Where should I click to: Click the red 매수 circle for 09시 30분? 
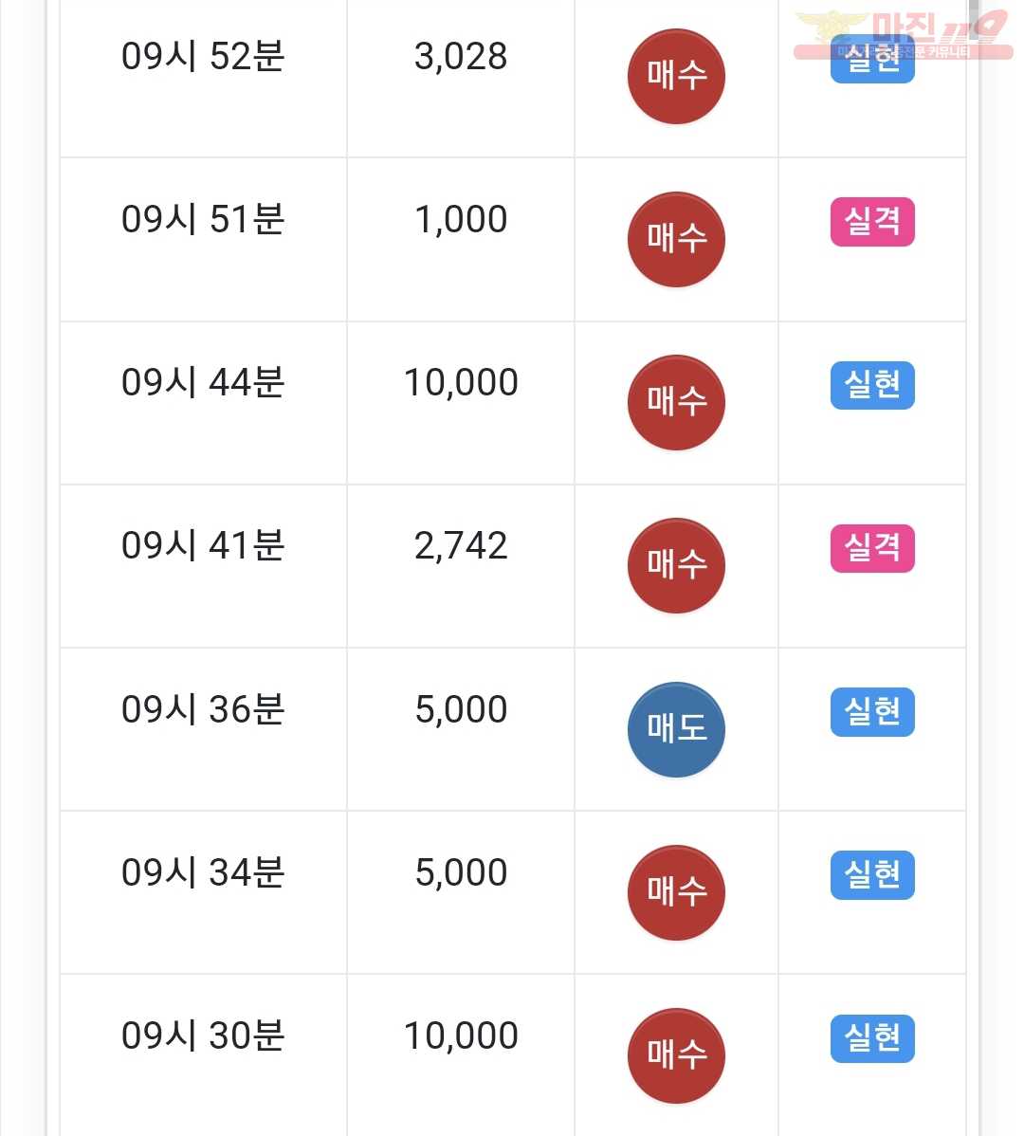tap(676, 1054)
